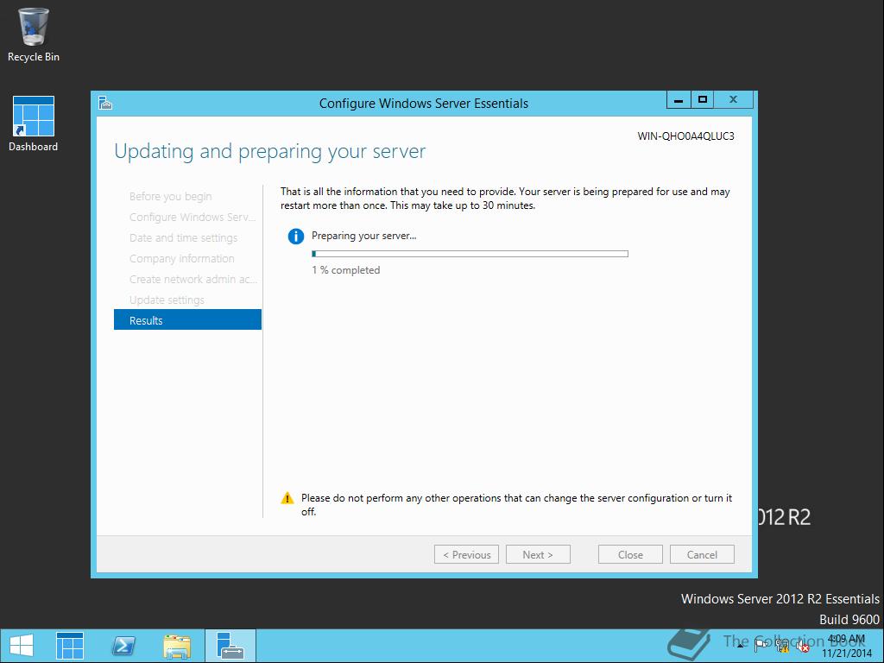
Task: Click the blue information icon
Action: click(295, 237)
